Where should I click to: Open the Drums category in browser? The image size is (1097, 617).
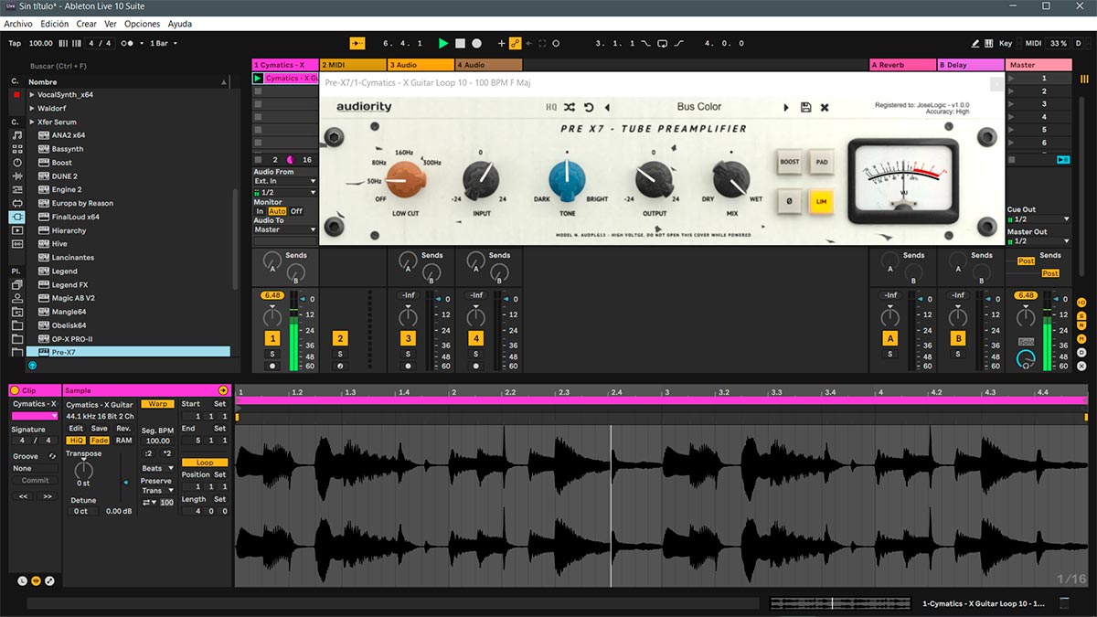coord(17,149)
